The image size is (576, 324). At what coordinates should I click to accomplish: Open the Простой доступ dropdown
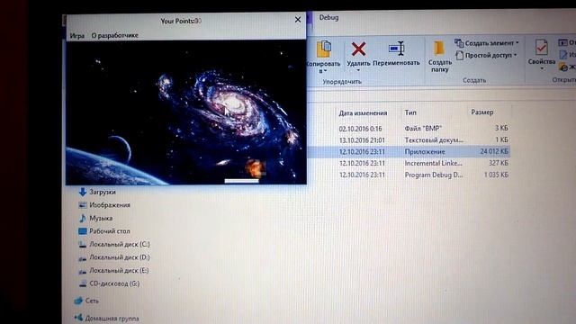tap(486, 56)
